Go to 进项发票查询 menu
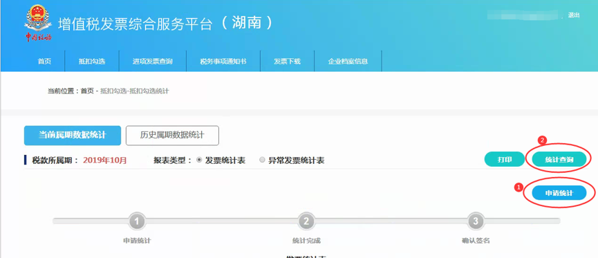The height and width of the screenshot is (258, 598). coord(153,61)
